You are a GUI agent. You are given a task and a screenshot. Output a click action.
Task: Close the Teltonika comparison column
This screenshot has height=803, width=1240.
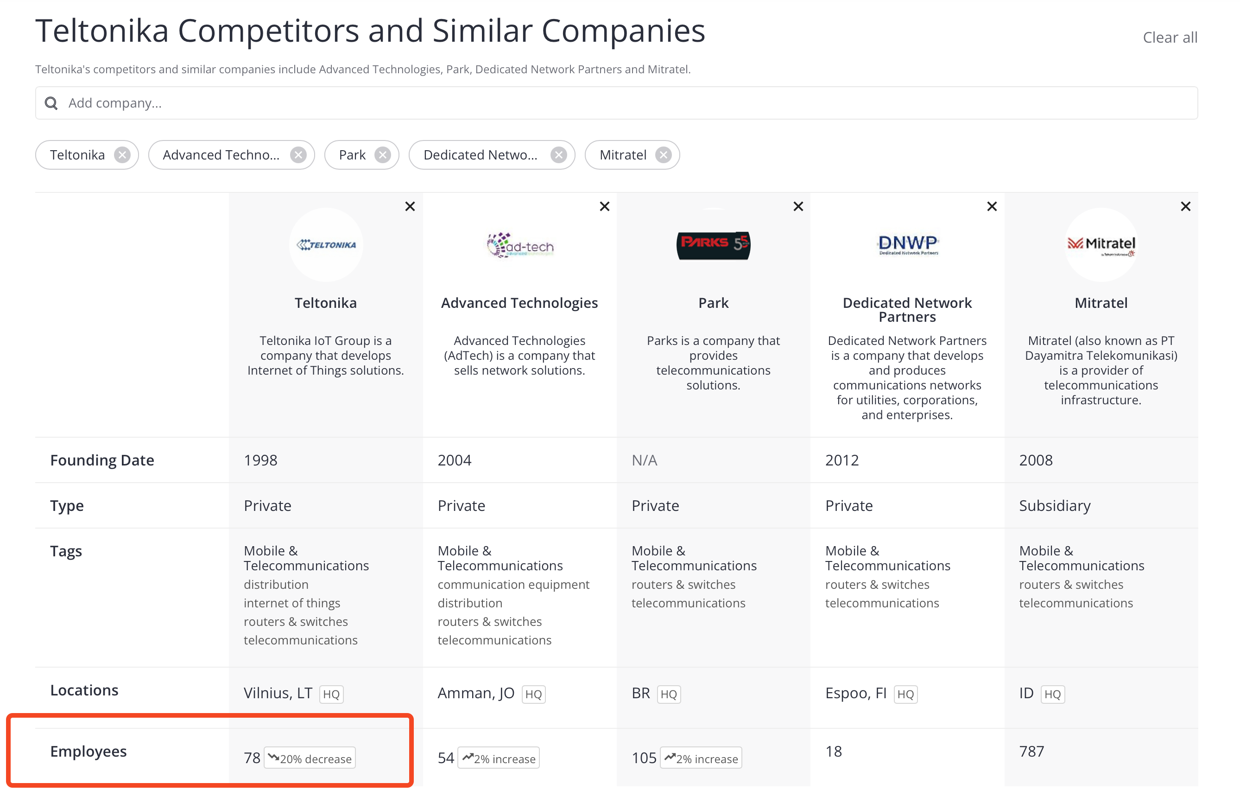click(x=410, y=206)
